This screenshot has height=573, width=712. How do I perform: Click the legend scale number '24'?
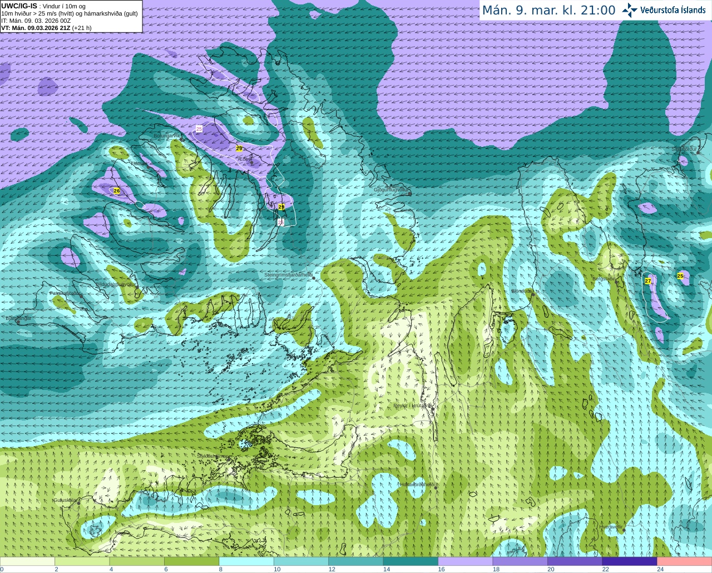[660, 569]
